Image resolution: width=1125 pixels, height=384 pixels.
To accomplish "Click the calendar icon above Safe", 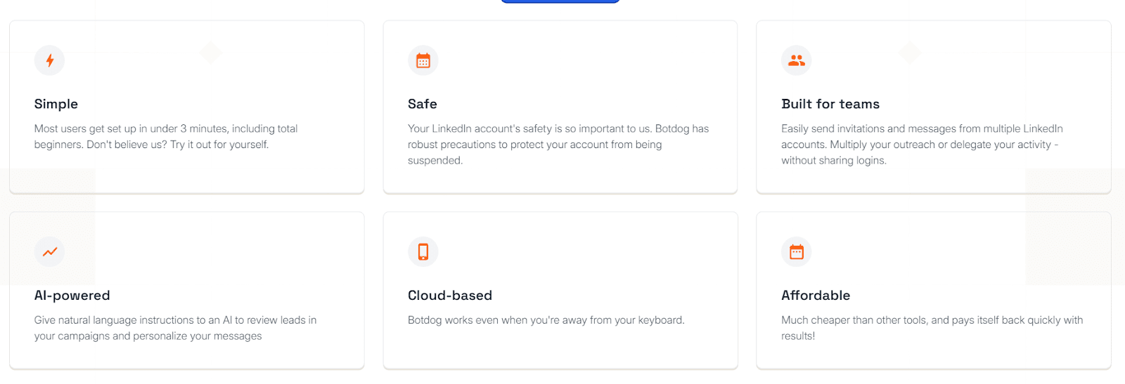I will (x=423, y=60).
